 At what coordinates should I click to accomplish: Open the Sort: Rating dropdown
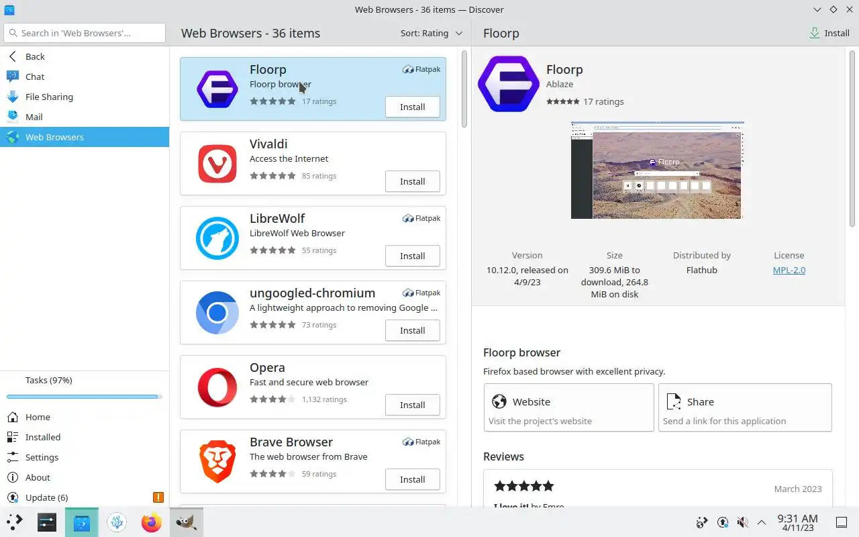point(432,33)
